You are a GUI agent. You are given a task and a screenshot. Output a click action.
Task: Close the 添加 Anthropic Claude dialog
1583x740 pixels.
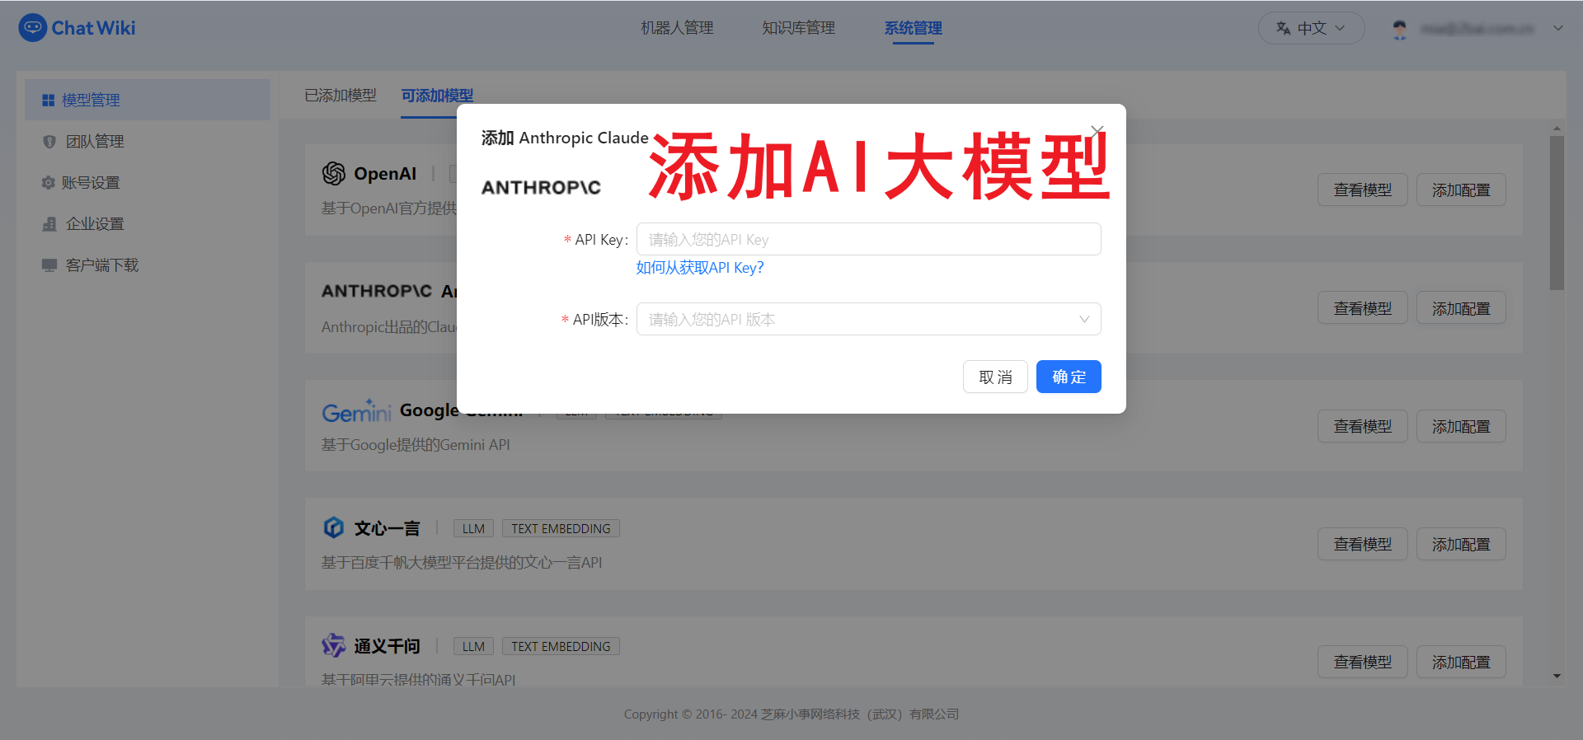[1097, 131]
